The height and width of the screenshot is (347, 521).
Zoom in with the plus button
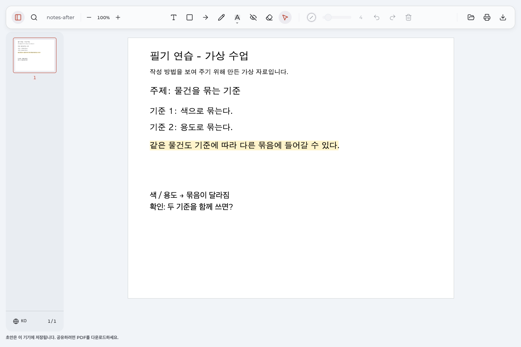coord(118,17)
